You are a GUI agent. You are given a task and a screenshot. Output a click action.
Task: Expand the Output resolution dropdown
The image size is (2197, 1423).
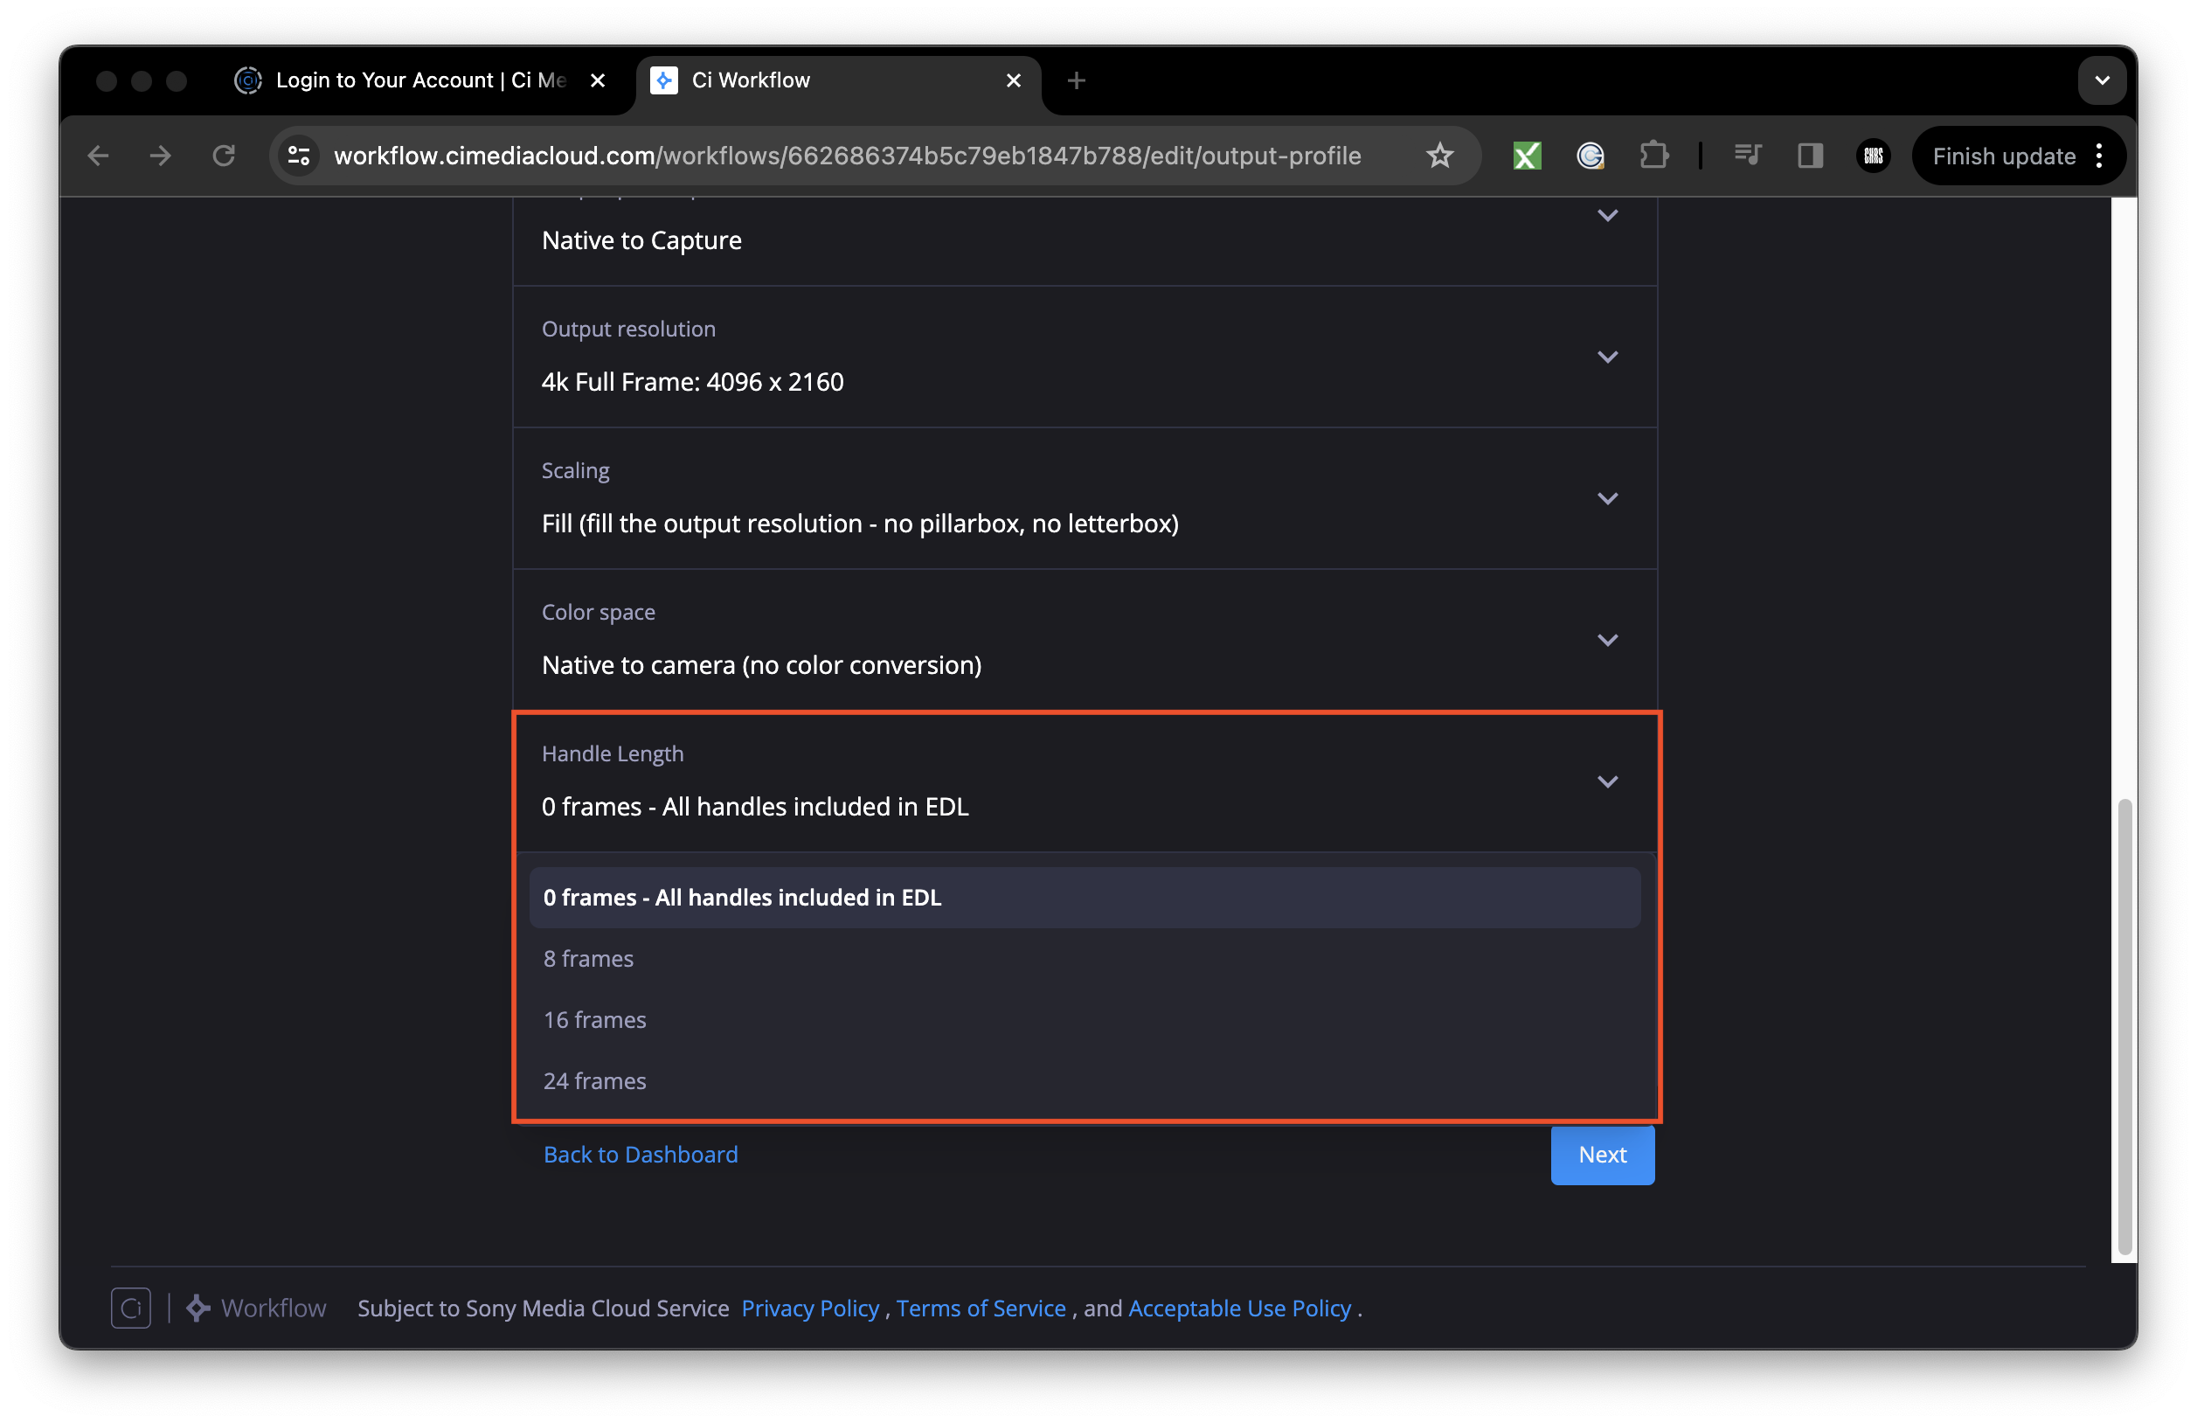click(x=1608, y=357)
